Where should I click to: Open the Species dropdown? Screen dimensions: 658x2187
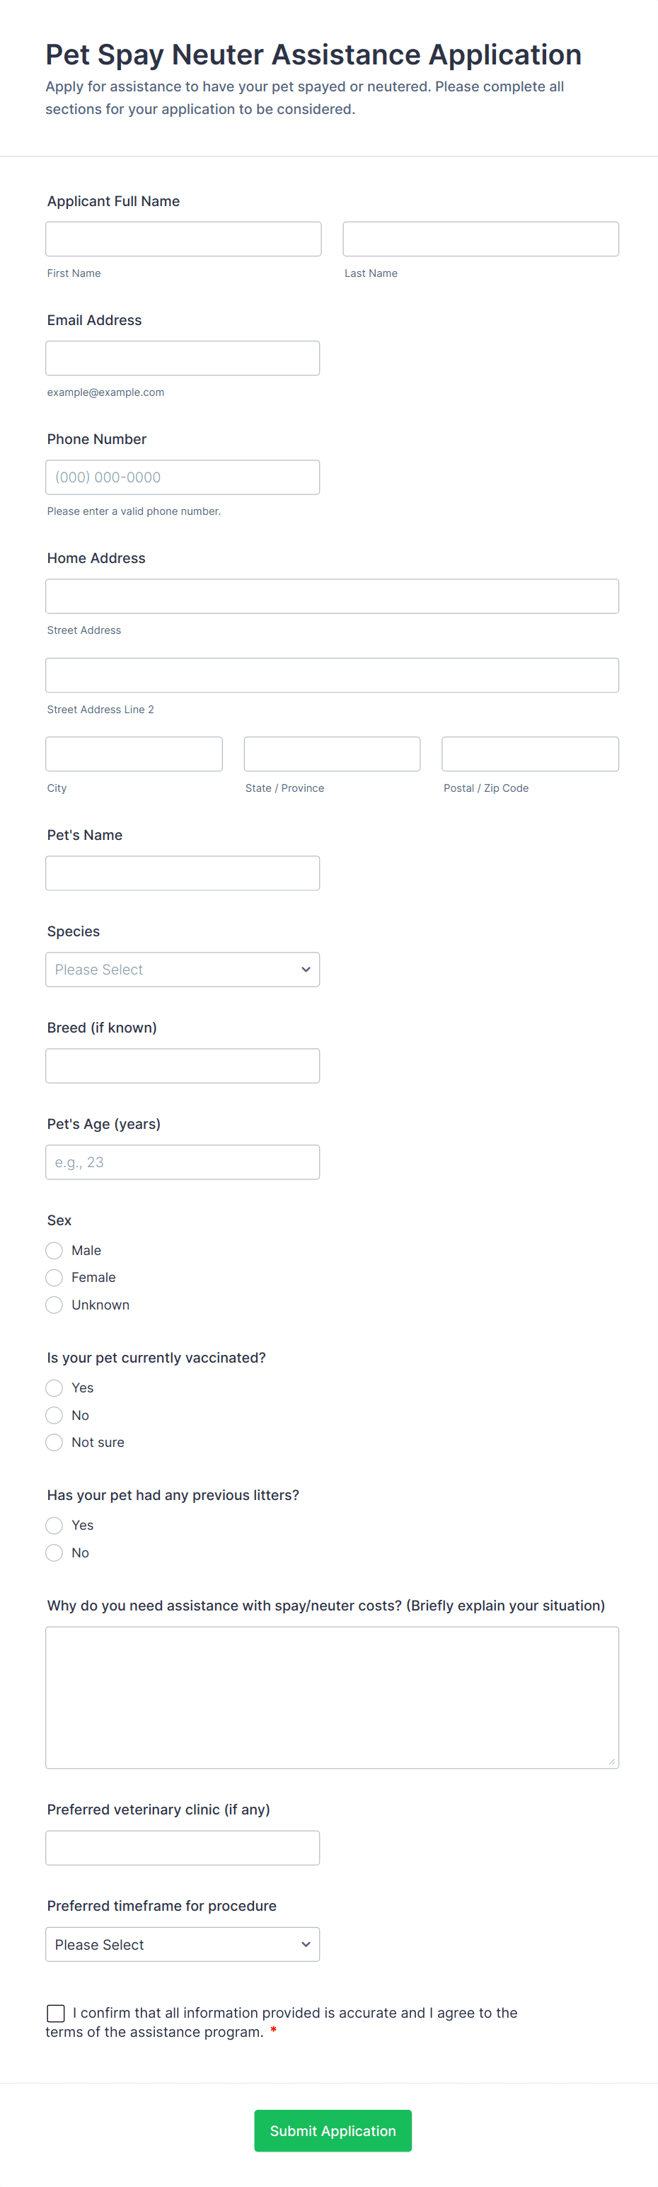183,969
